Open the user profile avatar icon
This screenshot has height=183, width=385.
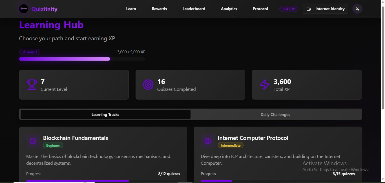tap(357, 9)
